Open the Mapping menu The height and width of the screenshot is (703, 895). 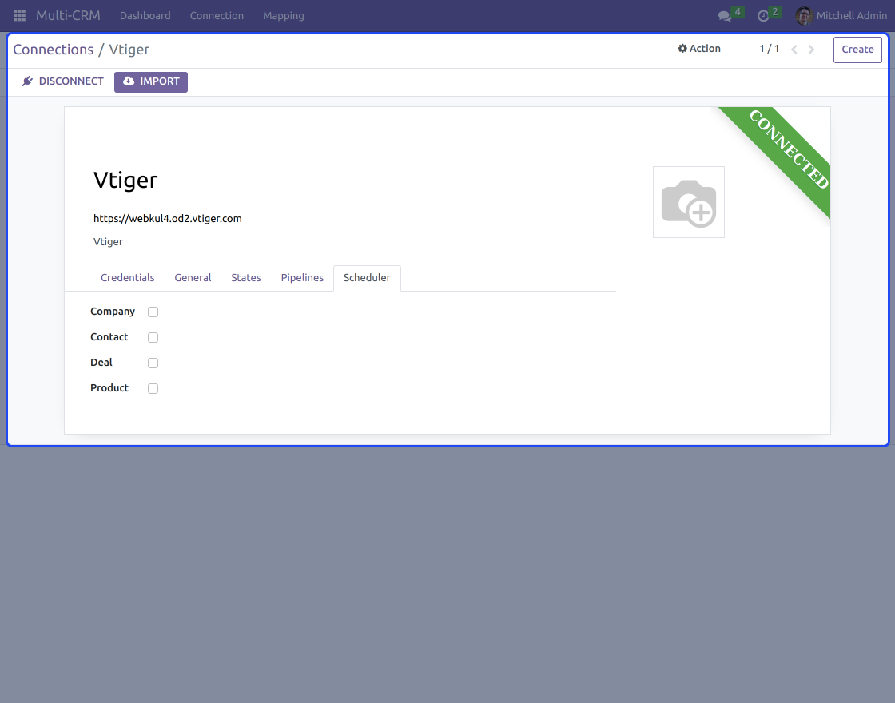[284, 15]
